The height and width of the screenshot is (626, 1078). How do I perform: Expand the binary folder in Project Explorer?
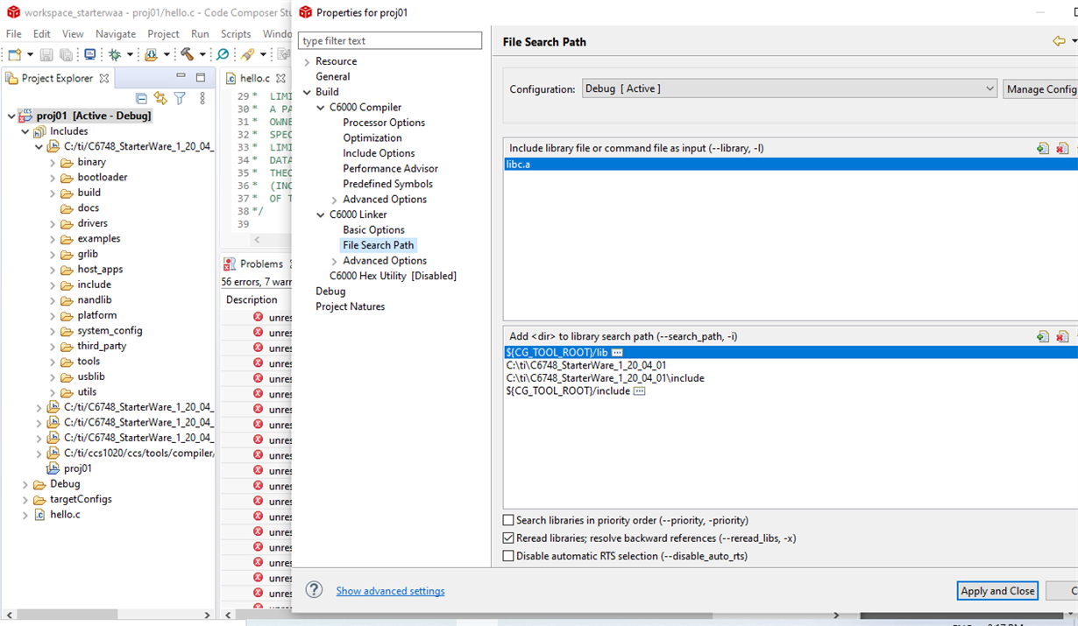click(x=53, y=162)
